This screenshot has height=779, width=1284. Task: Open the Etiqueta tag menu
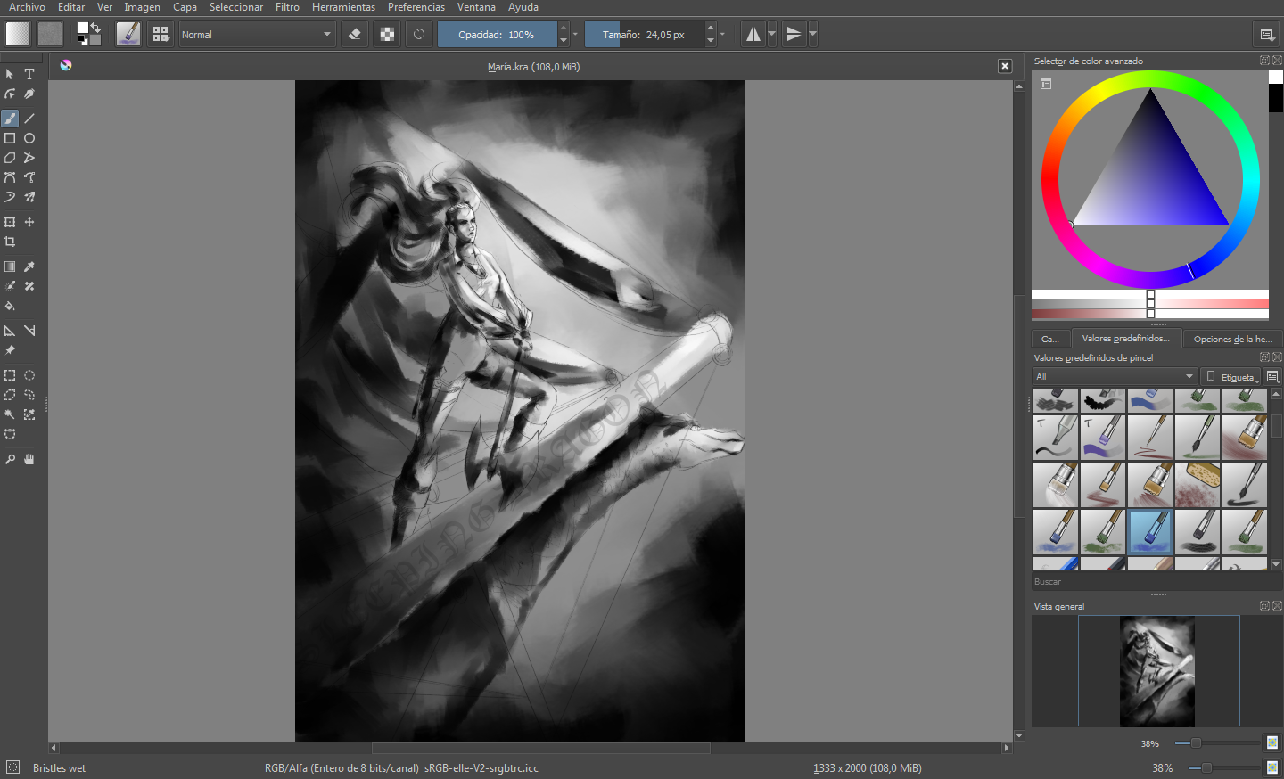tap(1231, 376)
